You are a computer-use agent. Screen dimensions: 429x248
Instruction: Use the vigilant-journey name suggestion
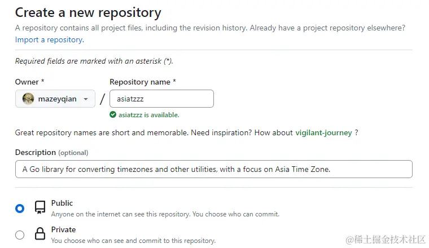click(323, 132)
